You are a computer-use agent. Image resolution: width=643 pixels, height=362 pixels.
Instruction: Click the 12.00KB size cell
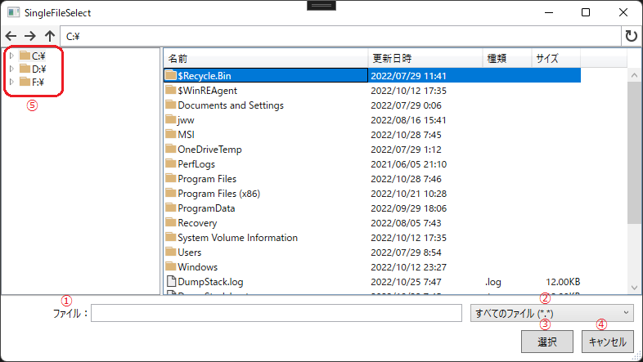563,282
